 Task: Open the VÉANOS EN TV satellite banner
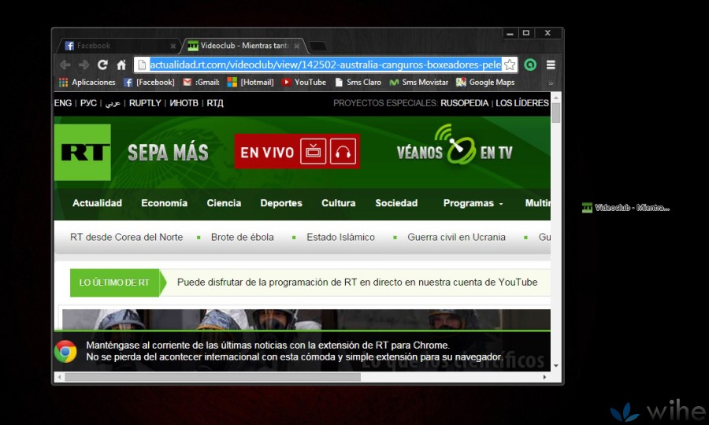pos(455,146)
